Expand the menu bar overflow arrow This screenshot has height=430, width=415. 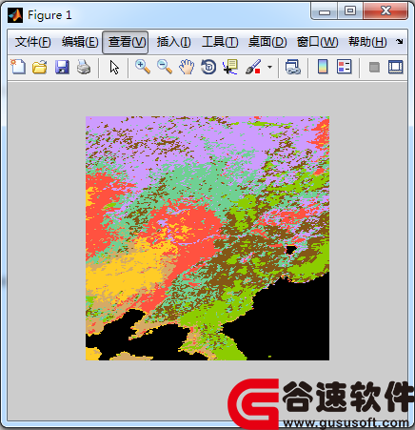pyautogui.click(x=400, y=41)
